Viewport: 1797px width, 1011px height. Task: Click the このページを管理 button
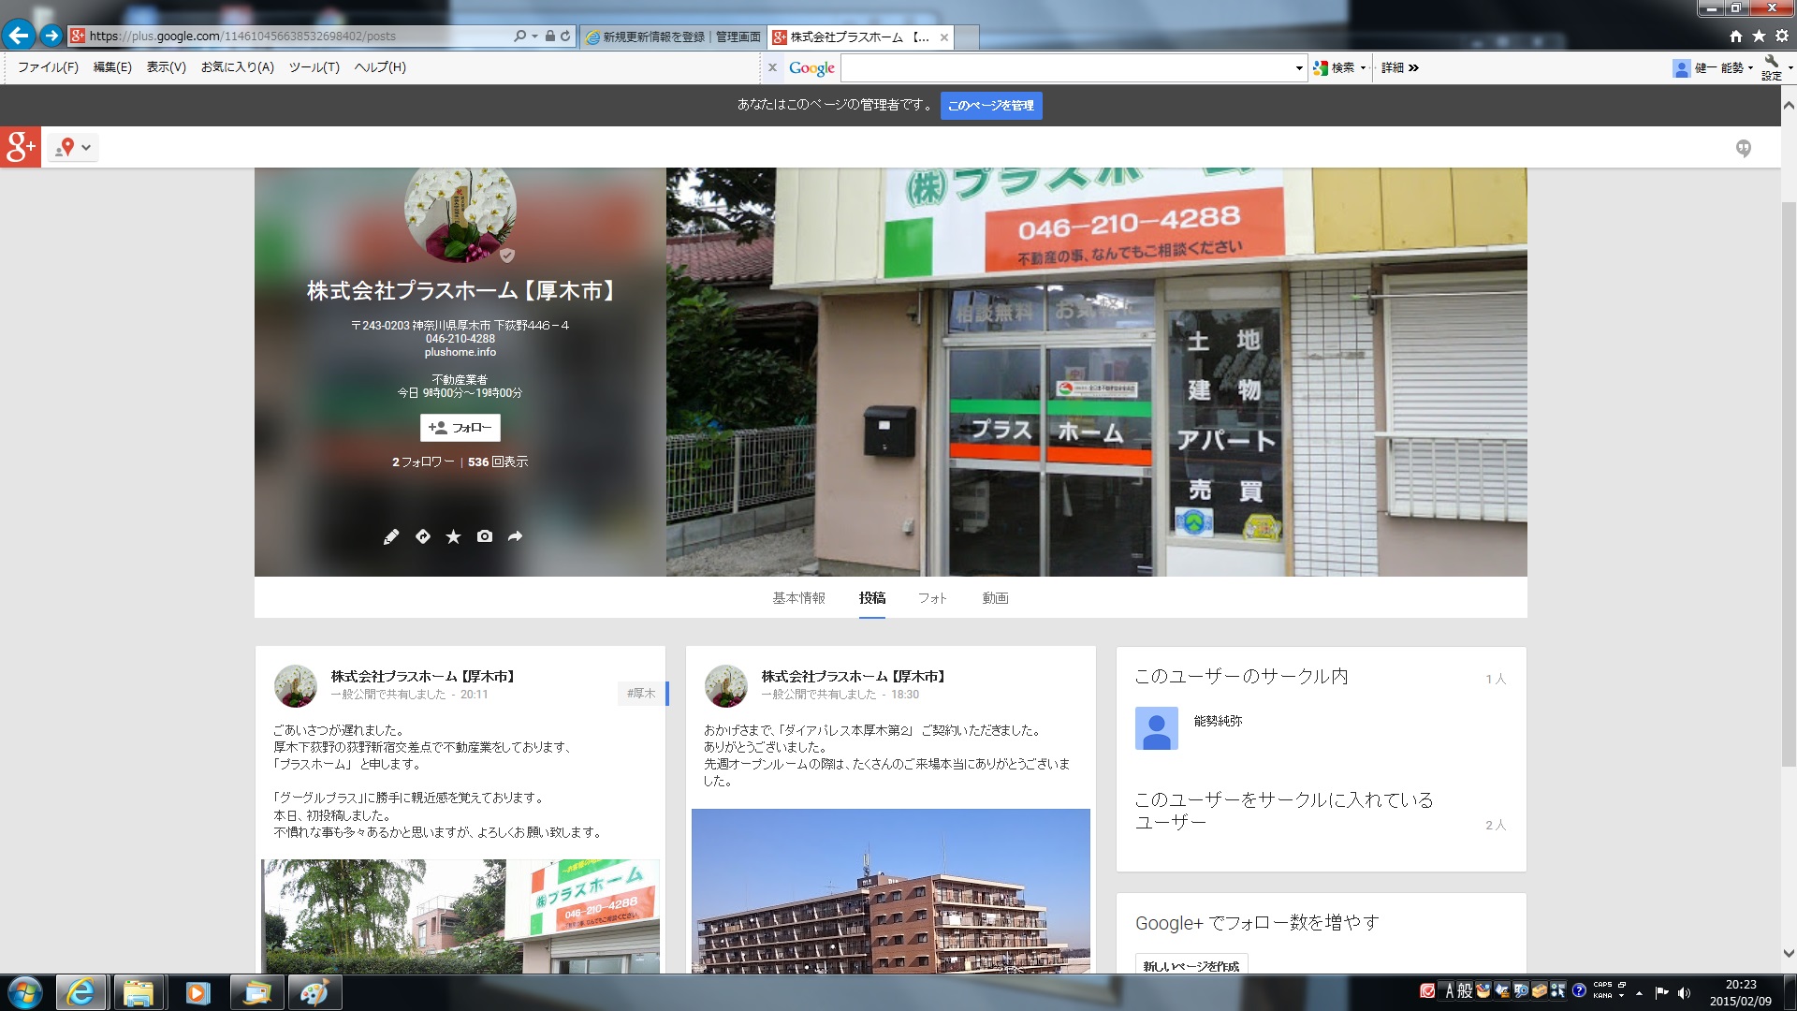991,106
